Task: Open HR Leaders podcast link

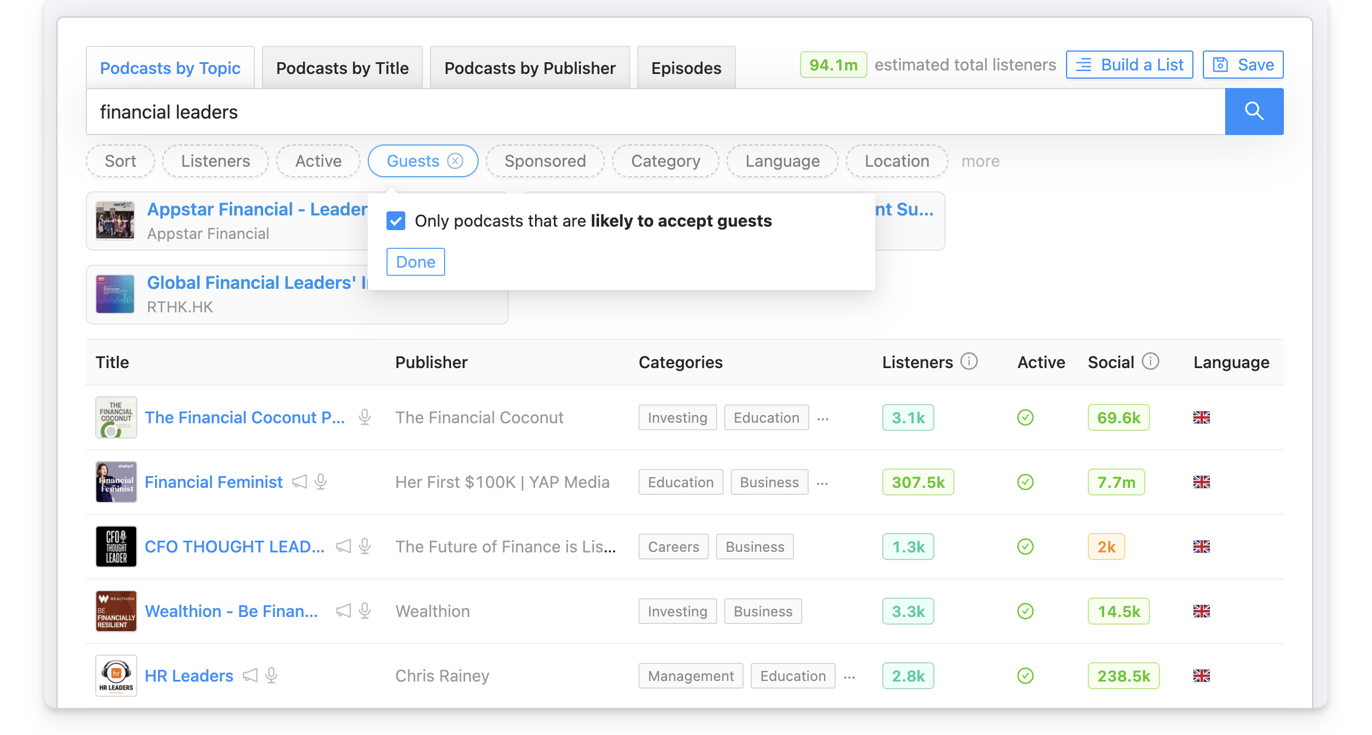Action: coord(189,676)
